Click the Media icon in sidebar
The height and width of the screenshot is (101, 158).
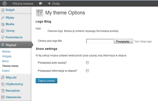click(3, 24)
